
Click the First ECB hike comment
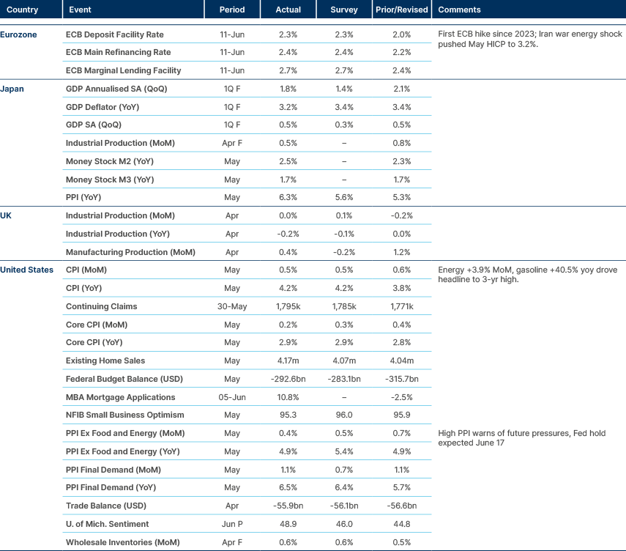tap(530, 39)
